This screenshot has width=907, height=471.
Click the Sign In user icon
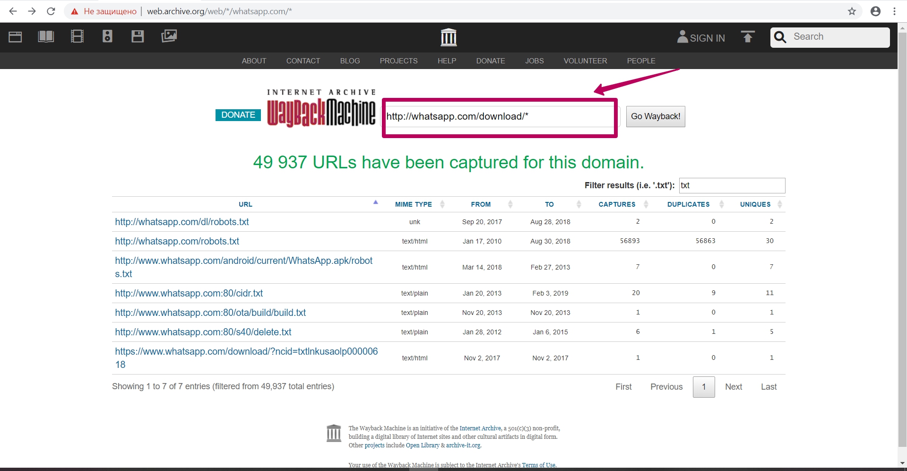[682, 37]
